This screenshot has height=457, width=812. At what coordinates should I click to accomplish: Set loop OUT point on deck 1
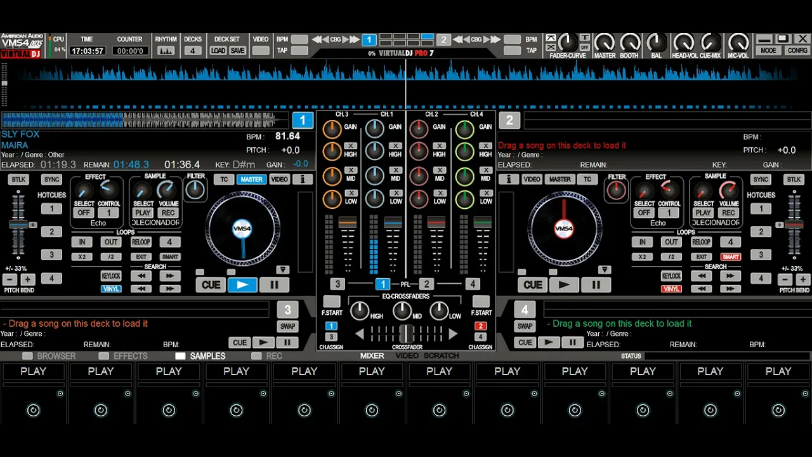pos(111,242)
